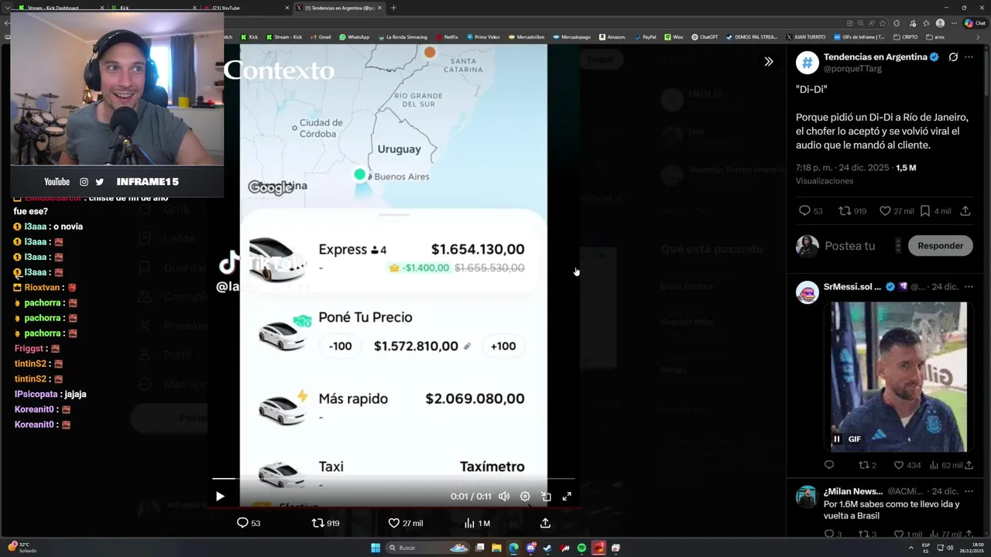Image resolution: width=991 pixels, height=557 pixels.
Task: Open the Prime Video bookmark
Action: [483, 36]
